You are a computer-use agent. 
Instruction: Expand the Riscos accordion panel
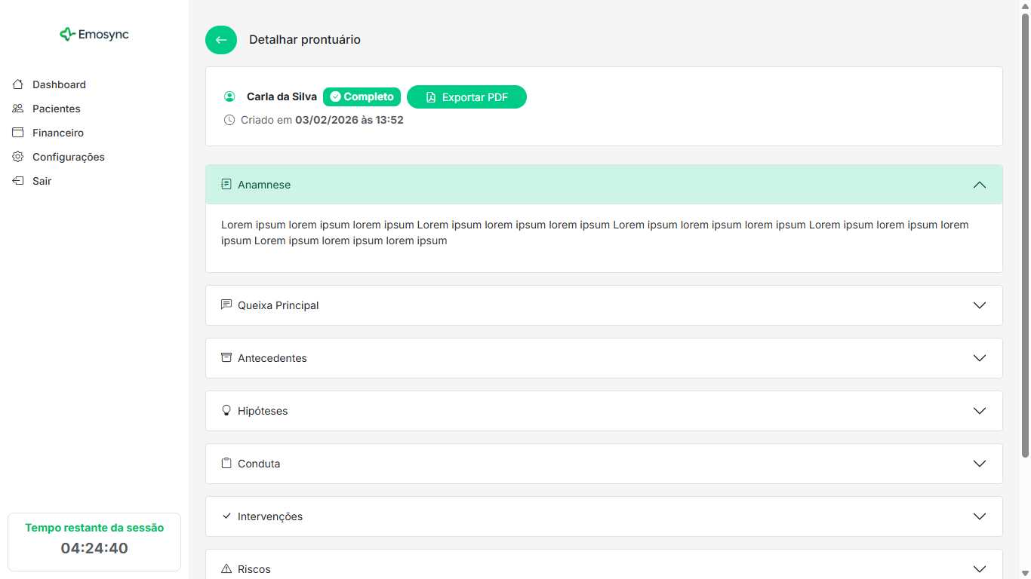[x=604, y=568]
